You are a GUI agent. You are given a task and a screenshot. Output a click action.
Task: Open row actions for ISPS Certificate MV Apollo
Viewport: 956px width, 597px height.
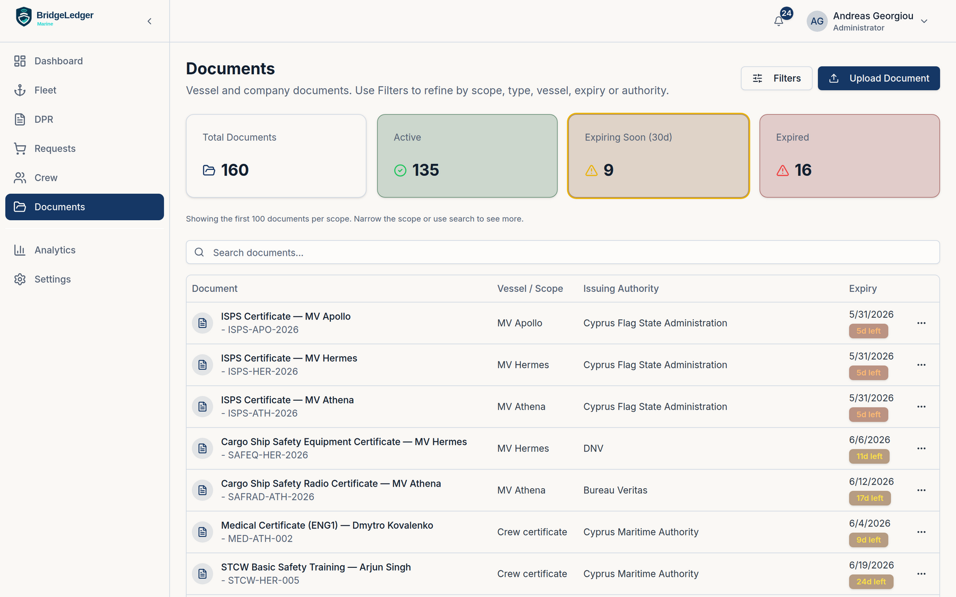[x=921, y=323]
